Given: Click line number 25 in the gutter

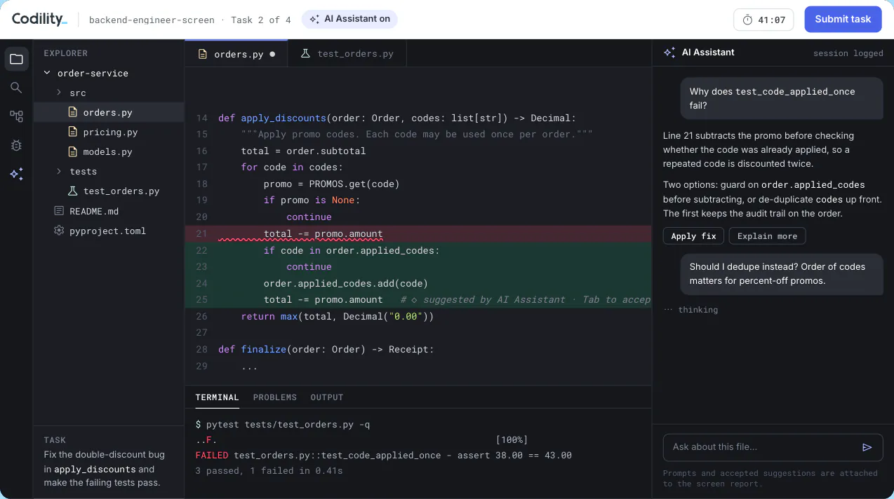Looking at the screenshot, I should click(x=202, y=300).
